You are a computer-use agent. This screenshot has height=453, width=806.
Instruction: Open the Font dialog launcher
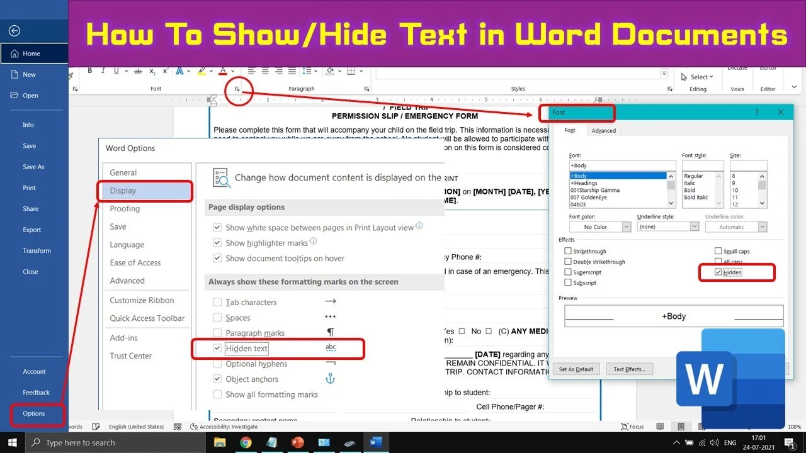(x=237, y=89)
